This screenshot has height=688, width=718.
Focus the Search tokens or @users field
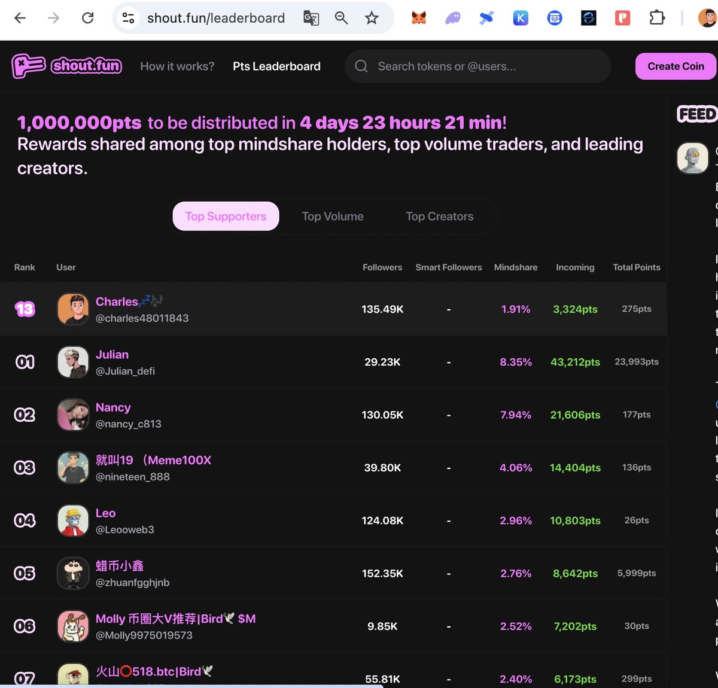click(x=477, y=66)
